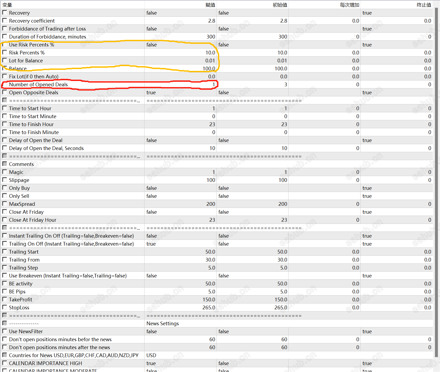This screenshot has width=440, height=372.
Task: Edit the Time to Finish Hour value 23
Action: (181, 124)
